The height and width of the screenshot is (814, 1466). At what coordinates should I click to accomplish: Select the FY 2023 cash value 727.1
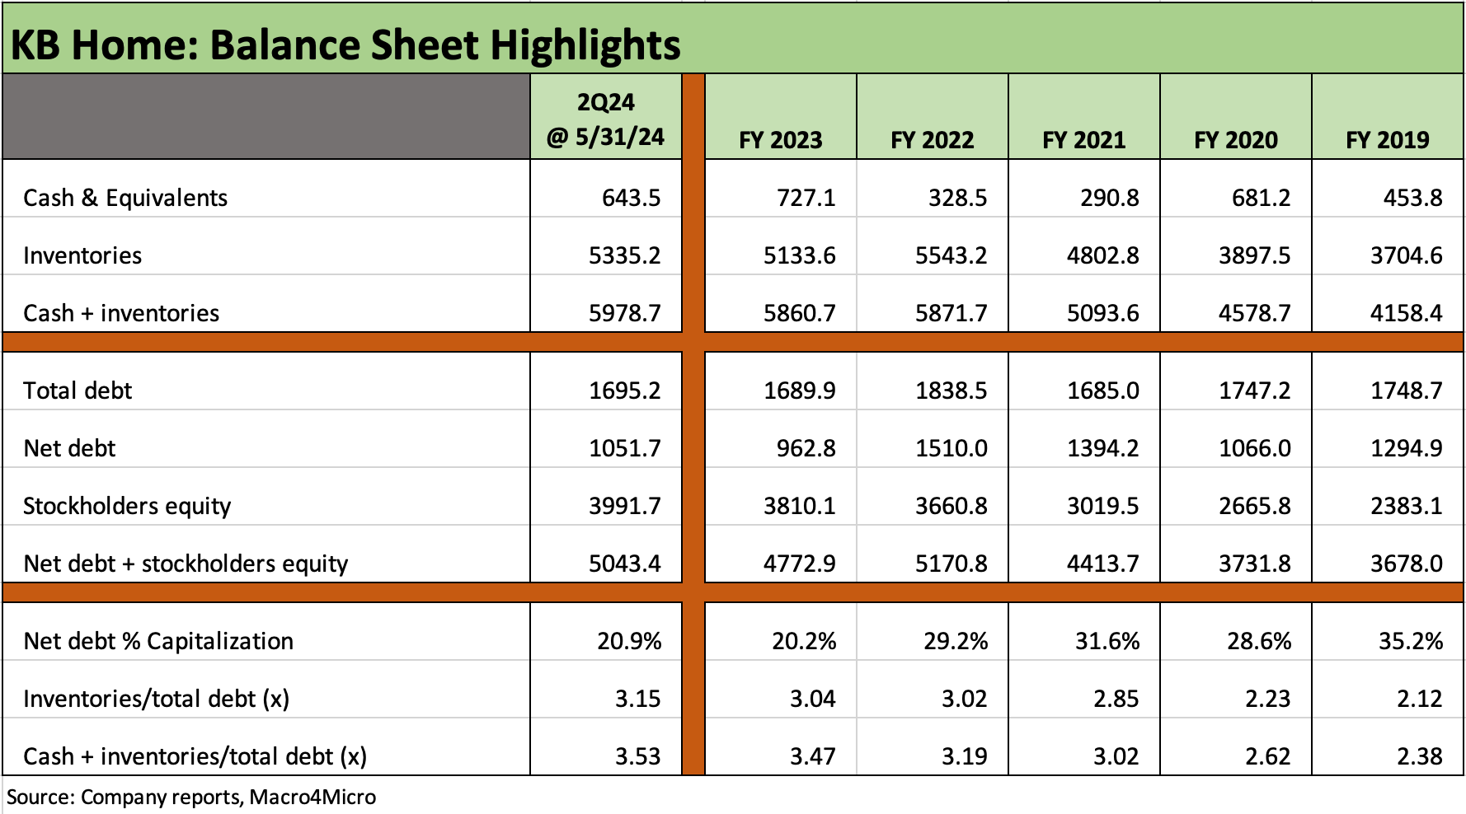coord(806,198)
